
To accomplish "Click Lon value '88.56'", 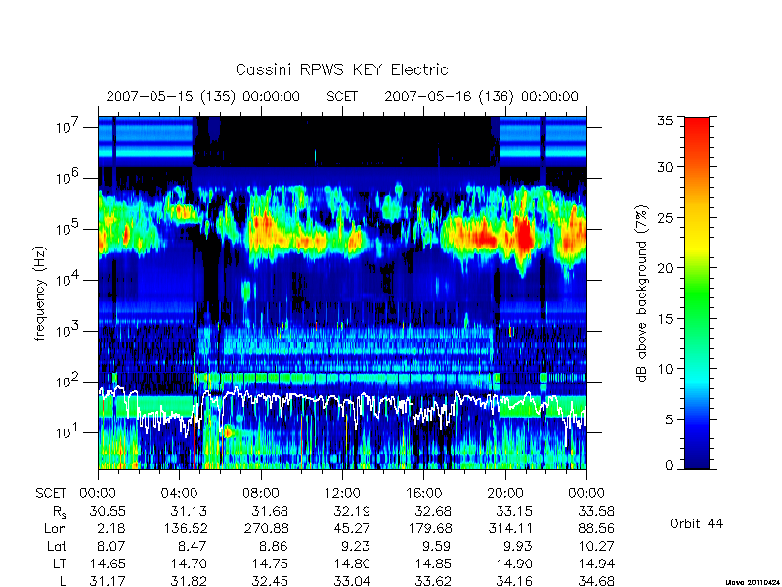I will pyautogui.click(x=596, y=528).
